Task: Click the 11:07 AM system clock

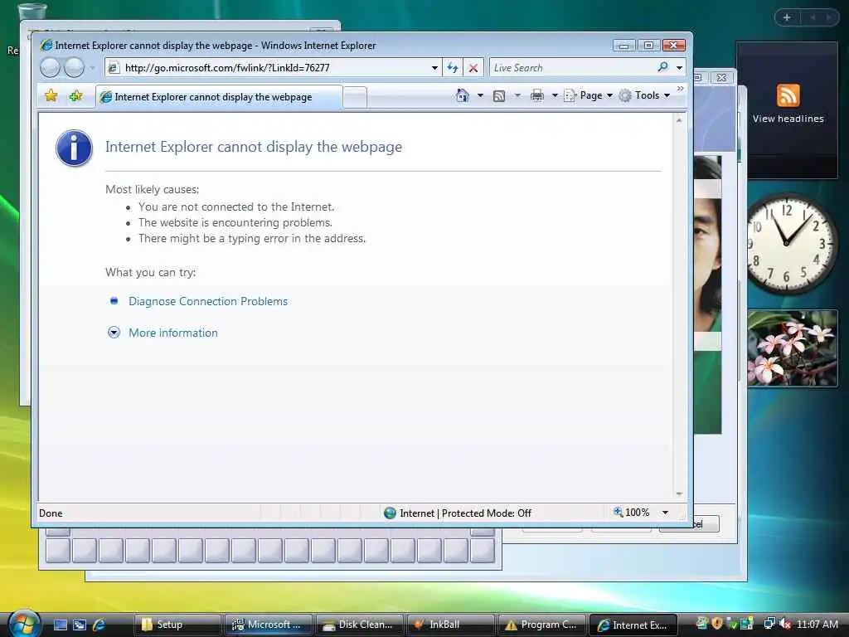Action: 817,624
